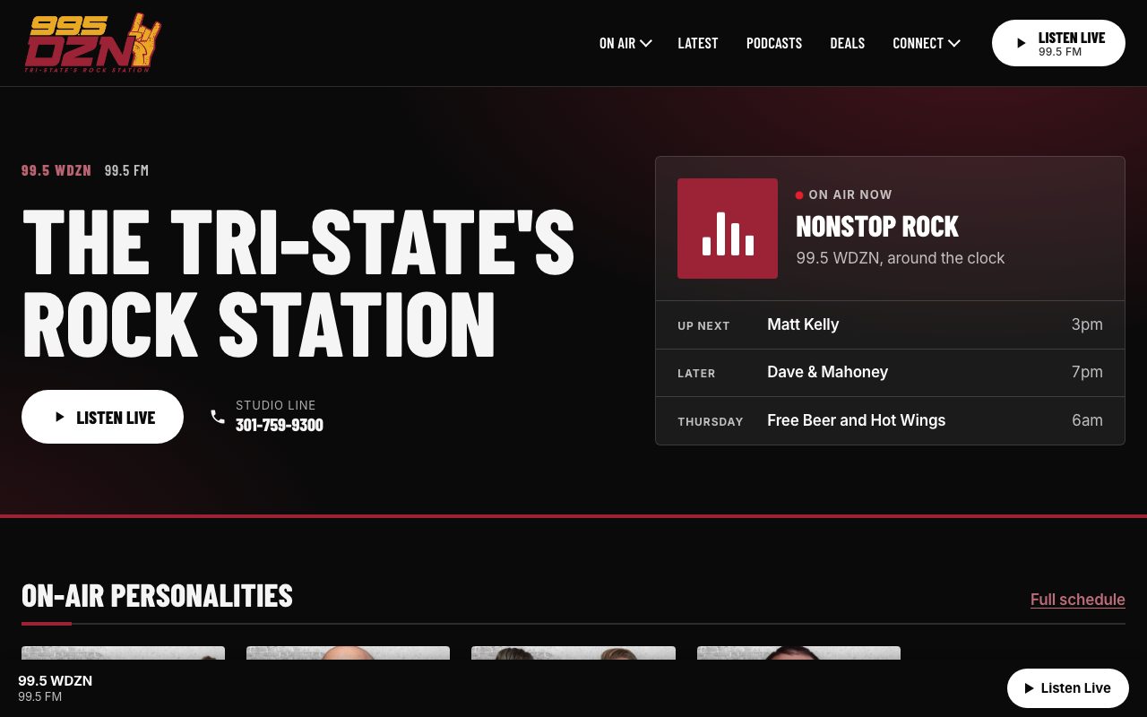This screenshot has height=717, width=1147.
Task: Click the On-Air Personalities heading
Action: (x=157, y=596)
